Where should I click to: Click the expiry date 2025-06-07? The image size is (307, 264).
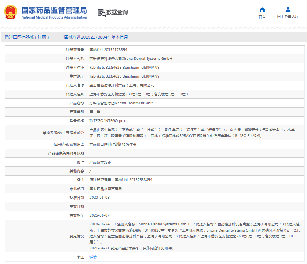(x=100, y=215)
